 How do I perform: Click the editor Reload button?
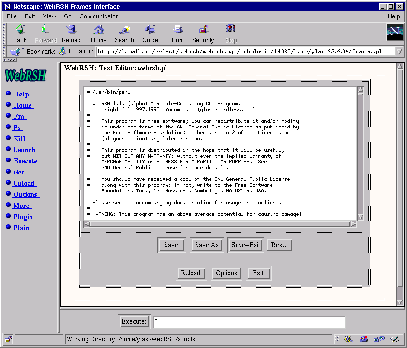191,273
